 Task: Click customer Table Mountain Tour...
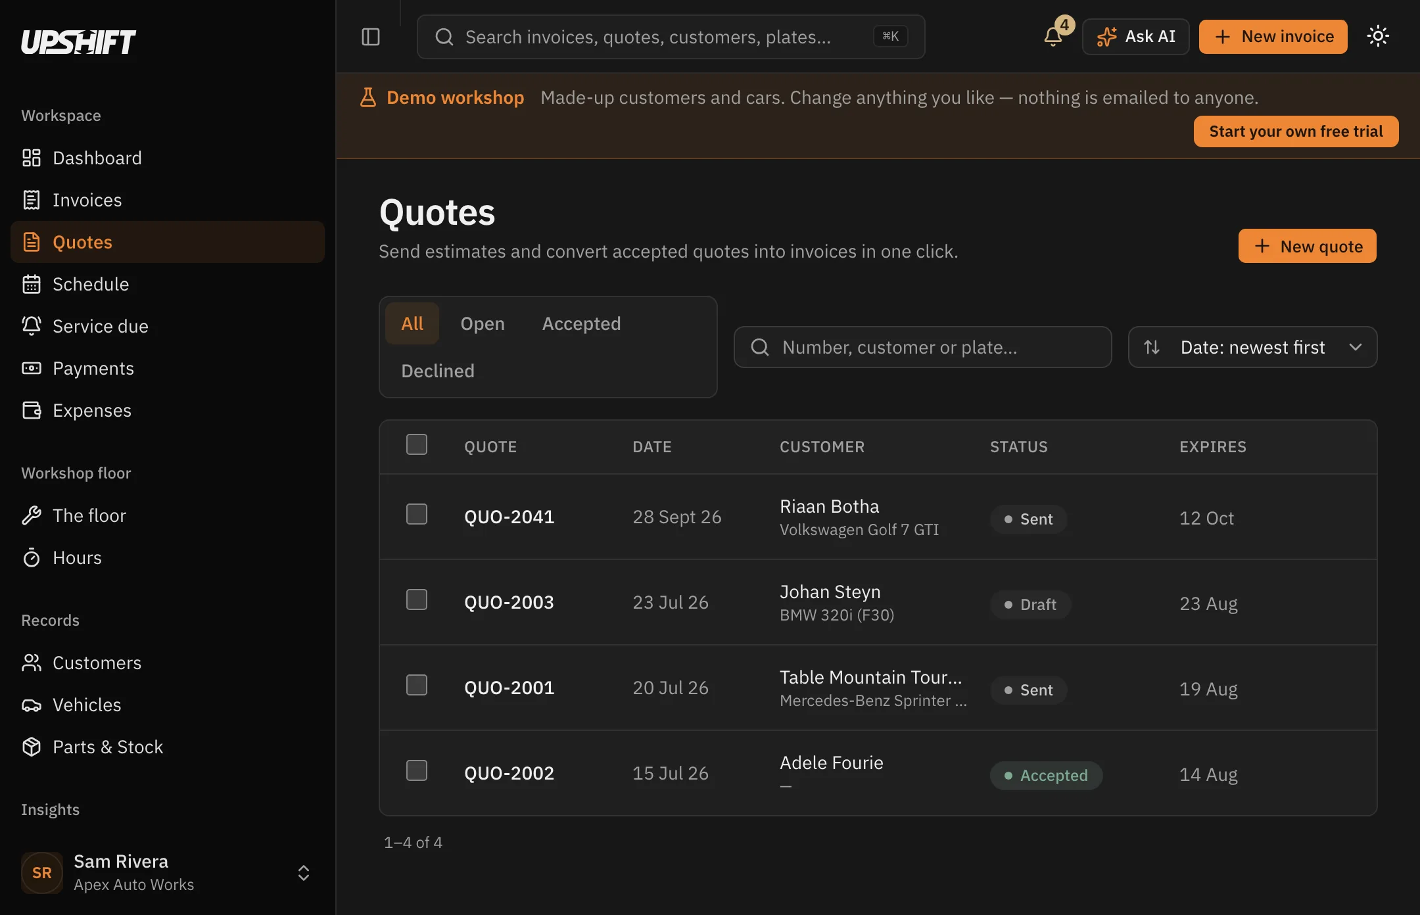point(870,677)
